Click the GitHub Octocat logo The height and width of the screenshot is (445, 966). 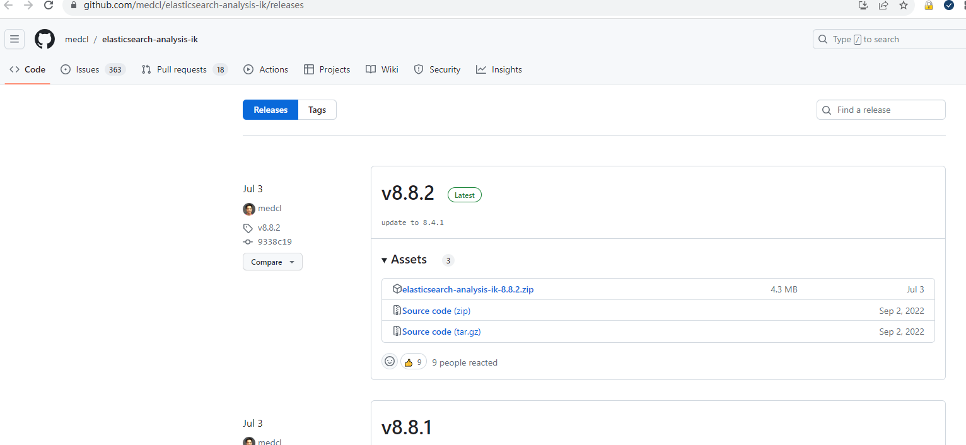(x=45, y=39)
